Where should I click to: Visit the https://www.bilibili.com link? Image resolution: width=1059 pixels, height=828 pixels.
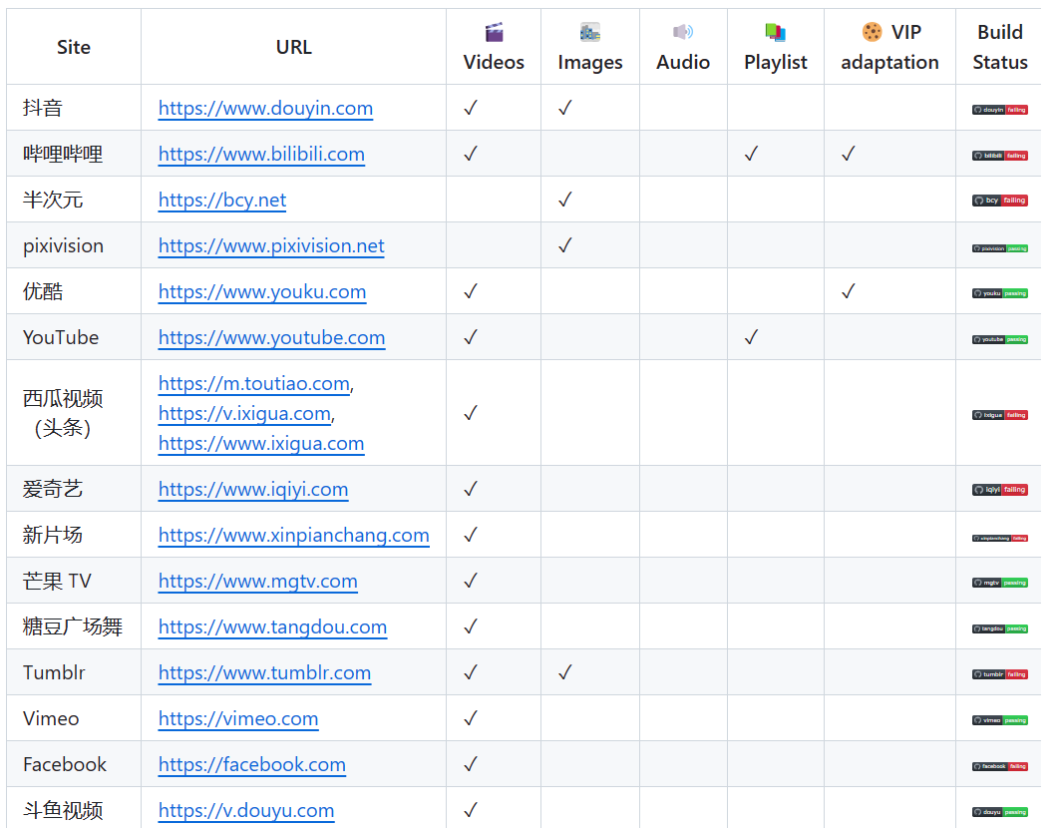[x=261, y=154]
